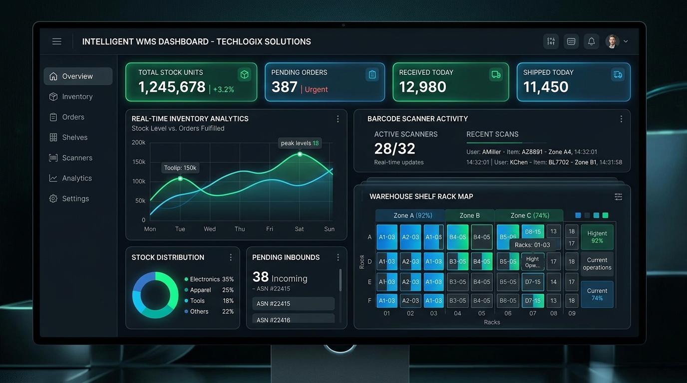Open Real-Time Inventory Analytics options menu
Screen dimensions: 687x383
[338, 119]
